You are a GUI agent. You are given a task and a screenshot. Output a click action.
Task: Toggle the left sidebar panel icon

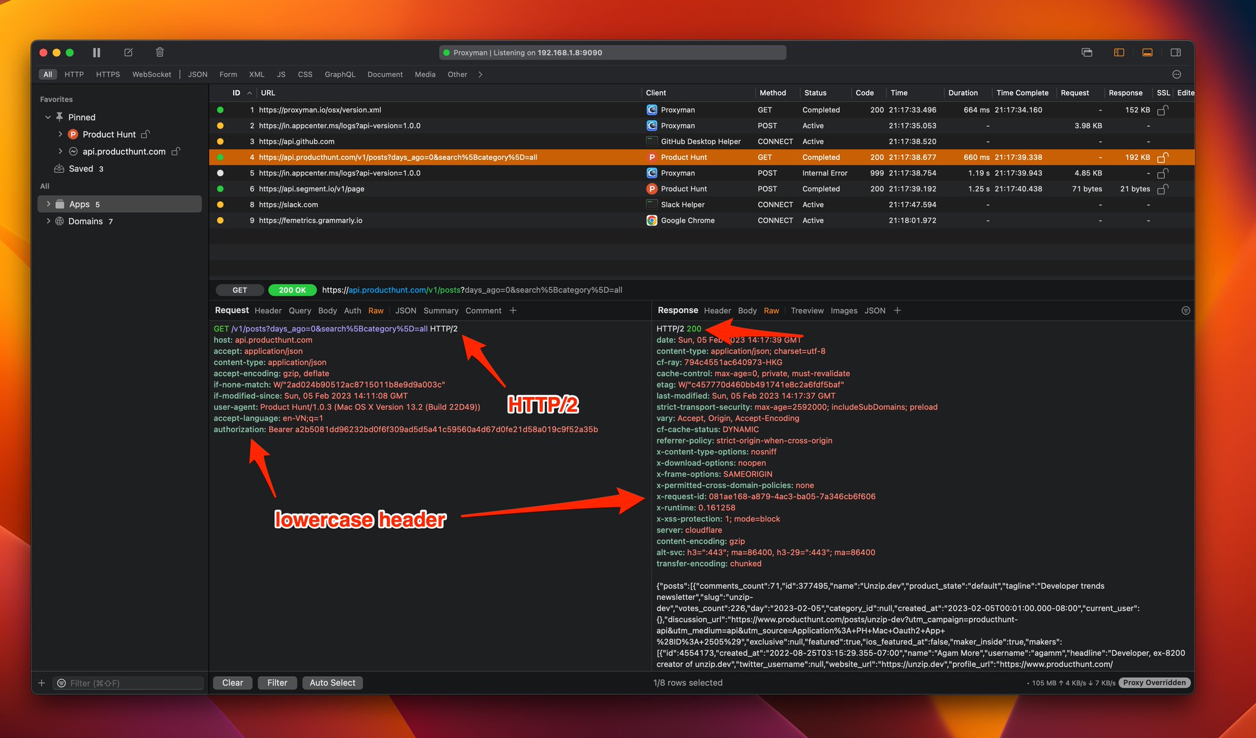[1119, 53]
